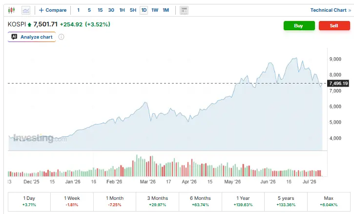
Task: Click the 7,496.19 price marker label
Action: click(338, 84)
